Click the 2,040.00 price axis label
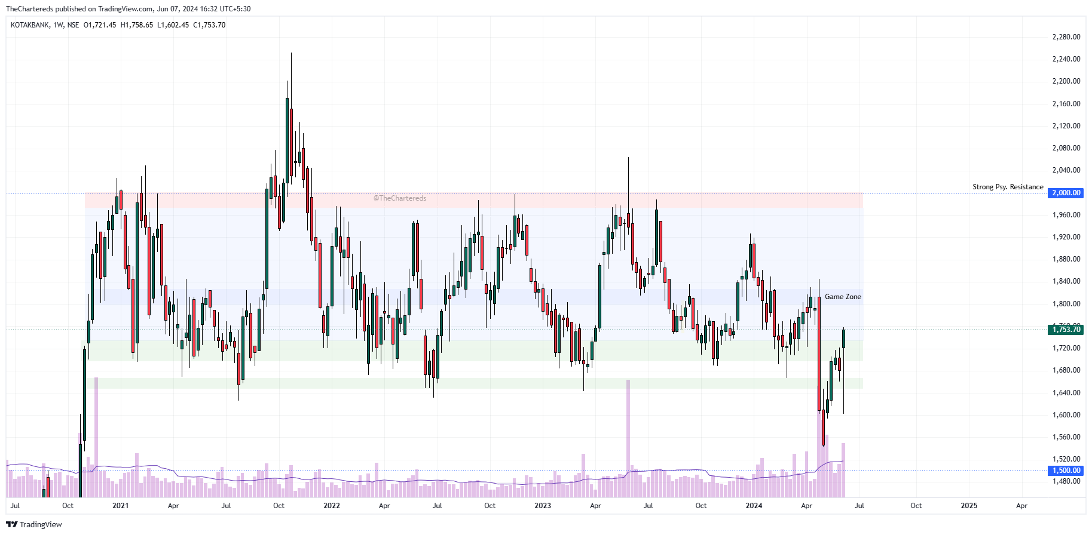This screenshot has width=1092, height=535. coord(1066,170)
